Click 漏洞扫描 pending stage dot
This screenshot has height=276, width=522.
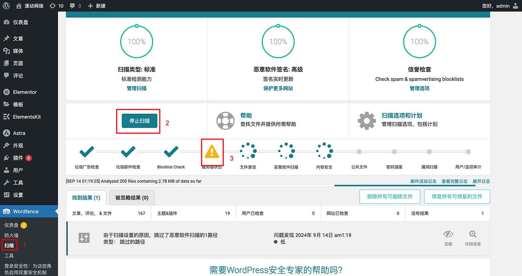pyautogui.click(x=429, y=152)
